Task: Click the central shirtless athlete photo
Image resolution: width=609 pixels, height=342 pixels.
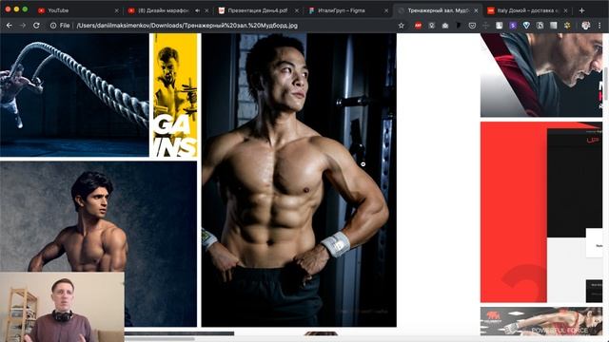Action: pos(299,180)
